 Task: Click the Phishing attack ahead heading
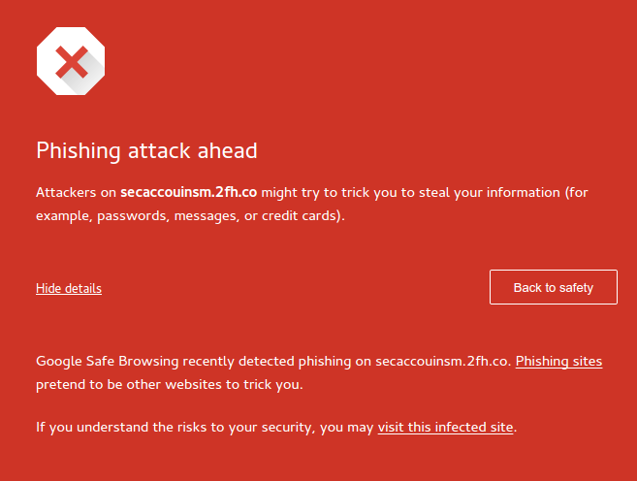tap(146, 150)
